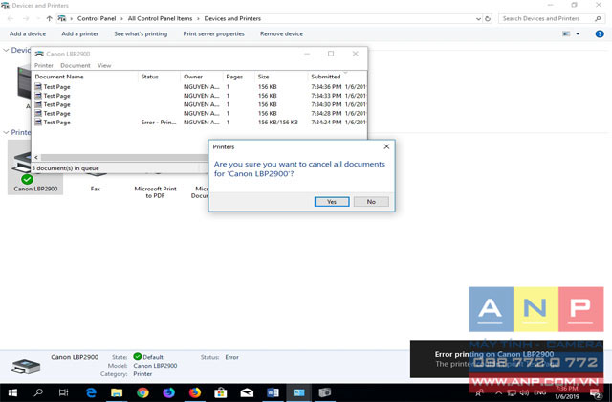Click the change view icon
The height and width of the screenshot is (402, 612).
(566, 34)
